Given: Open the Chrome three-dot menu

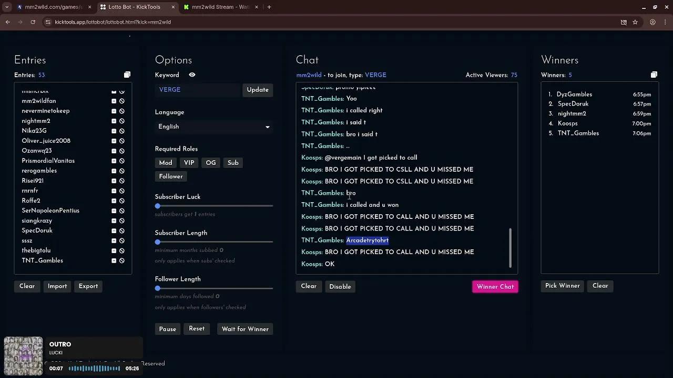Looking at the screenshot, I should 665,22.
